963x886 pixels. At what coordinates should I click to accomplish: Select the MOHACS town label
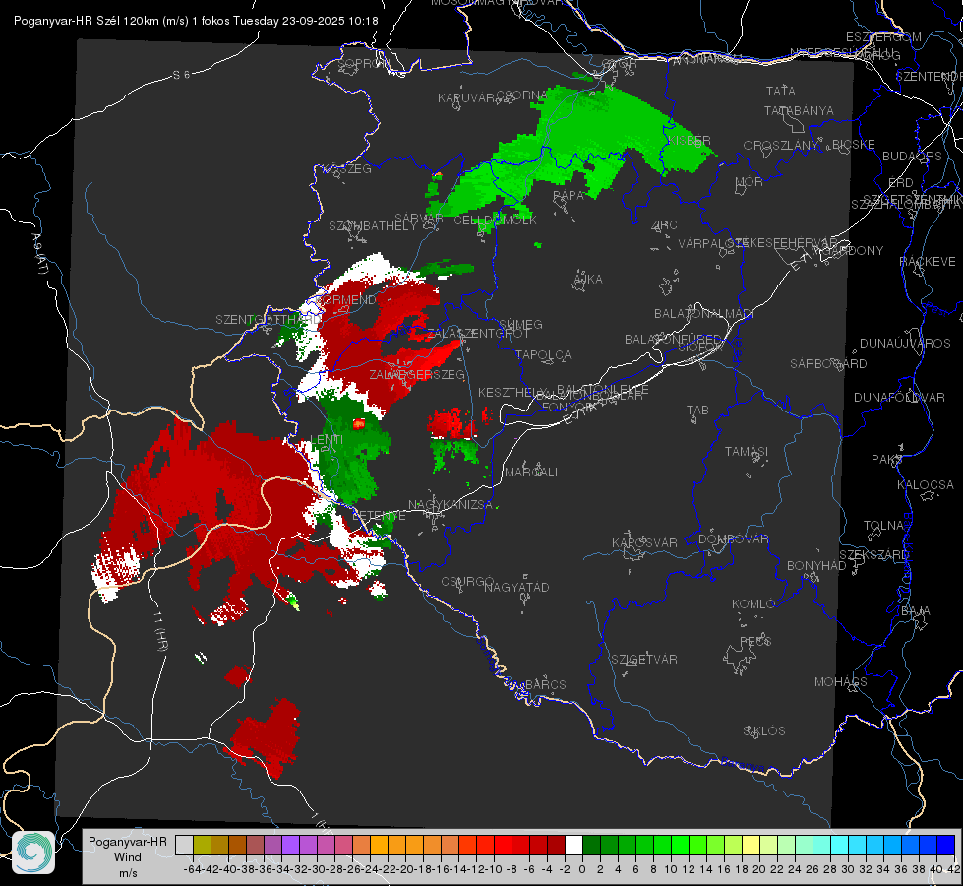point(840,682)
